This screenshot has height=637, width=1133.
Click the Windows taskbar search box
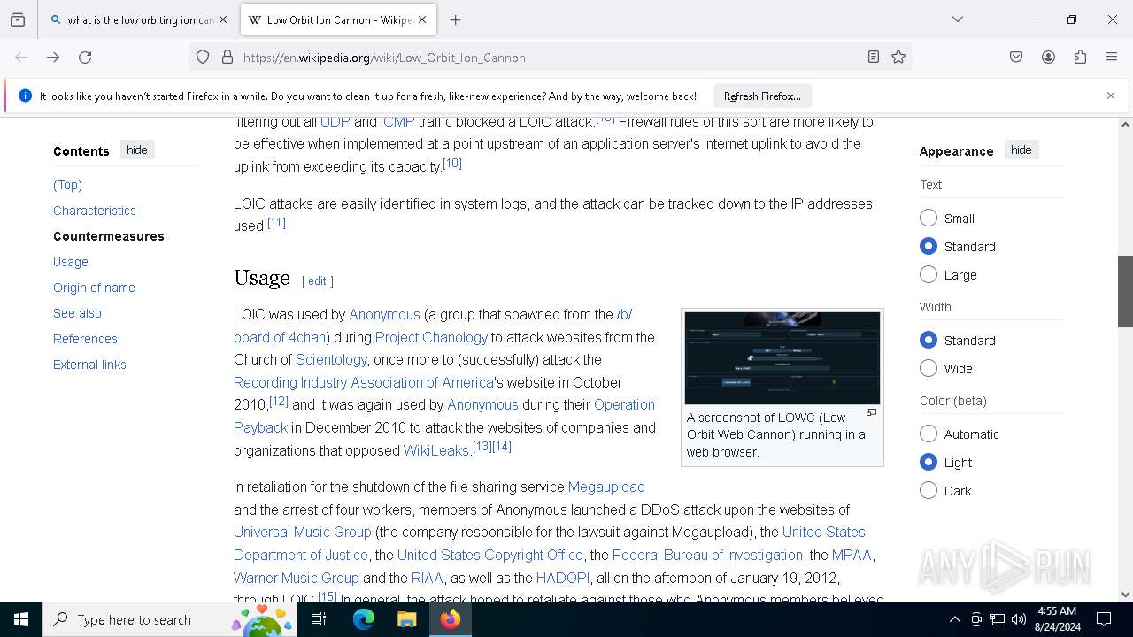tap(170, 619)
